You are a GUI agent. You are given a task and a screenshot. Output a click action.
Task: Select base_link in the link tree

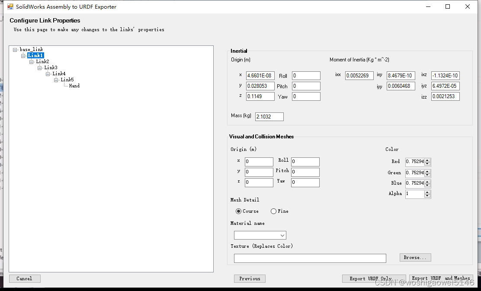pos(31,49)
